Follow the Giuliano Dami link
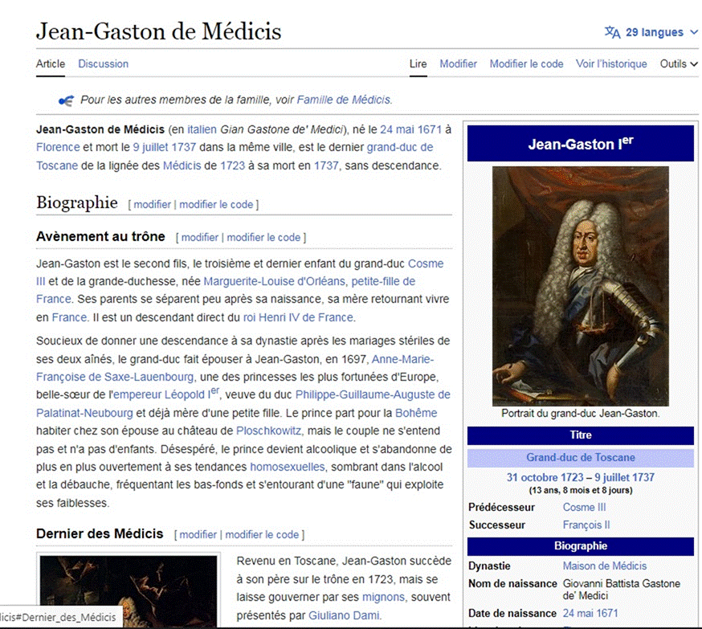Screen dimensions: 702x629 (x=344, y=615)
